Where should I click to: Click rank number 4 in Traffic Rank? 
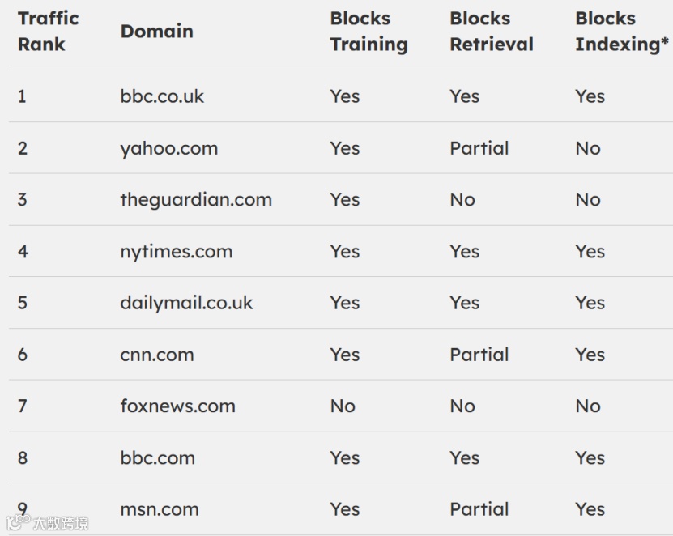tap(23, 252)
